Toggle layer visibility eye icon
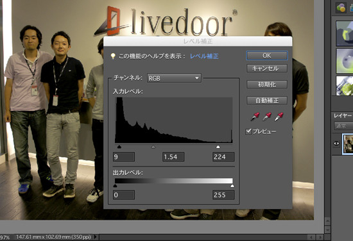The image size is (353, 241). coord(336,144)
